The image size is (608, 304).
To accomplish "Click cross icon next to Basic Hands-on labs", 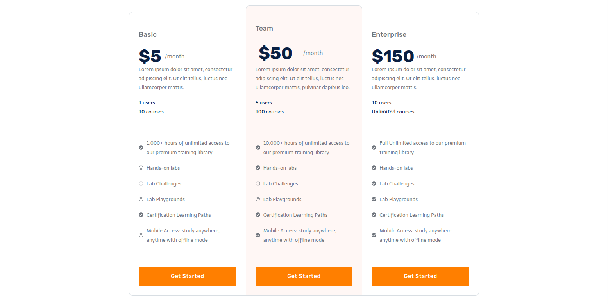I will 141,168.
